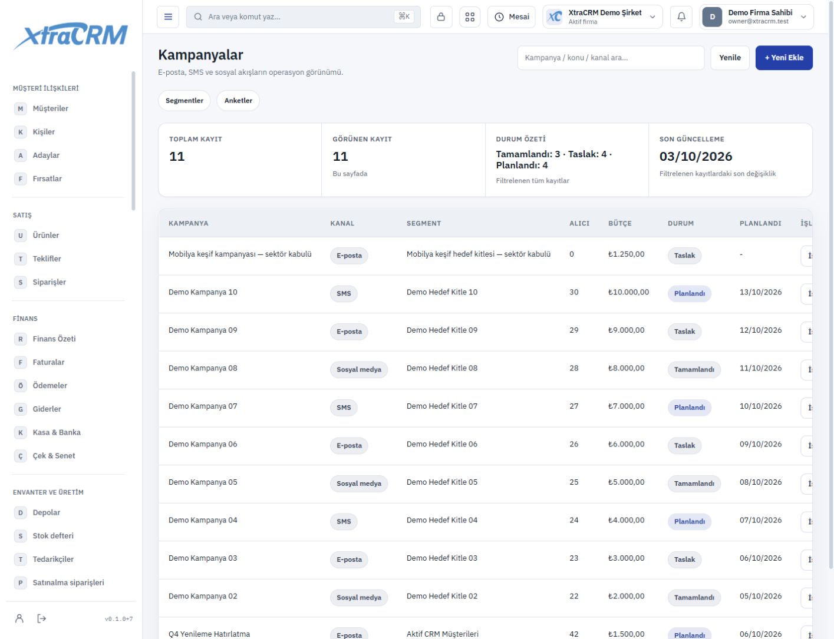Click Sosyal medya channel of Demo Kampanya 08
834x639 pixels.
(359, 370)
